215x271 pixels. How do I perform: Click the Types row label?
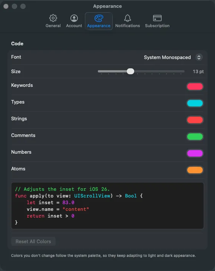coord(18,102)
